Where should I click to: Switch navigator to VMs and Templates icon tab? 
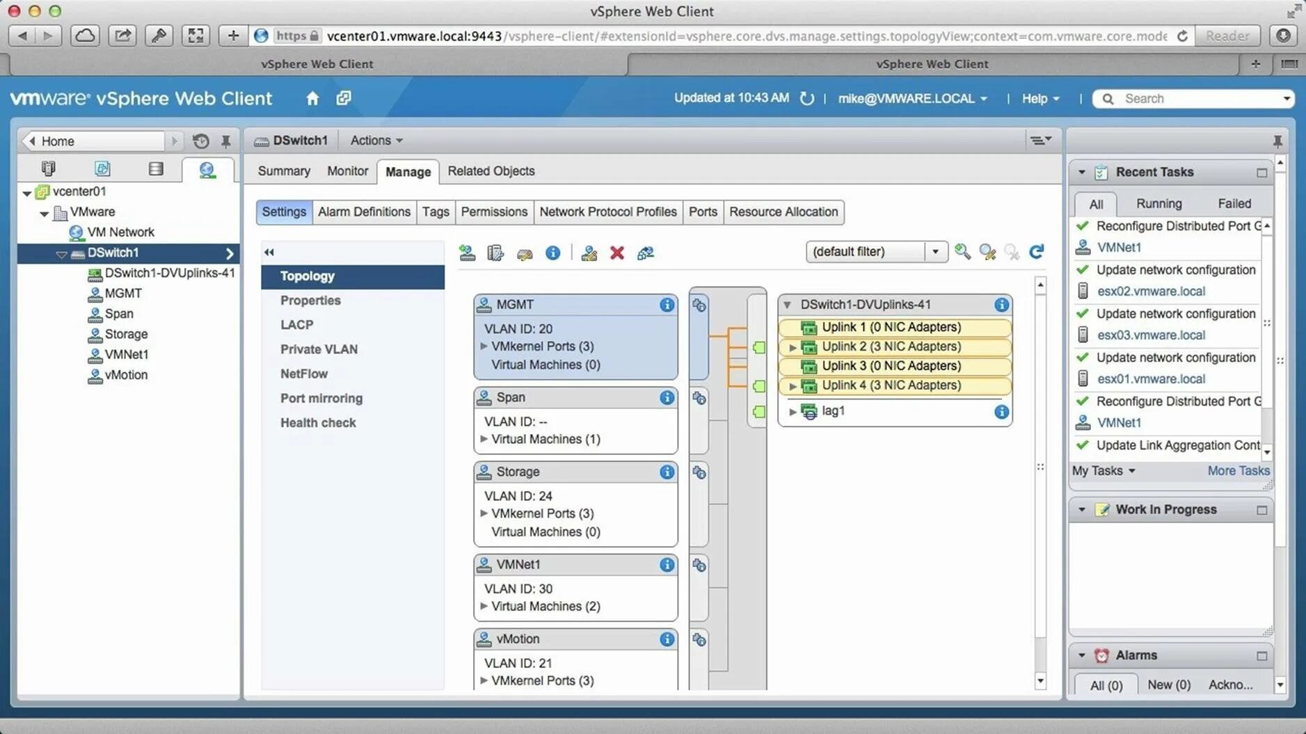coord(102,168)
